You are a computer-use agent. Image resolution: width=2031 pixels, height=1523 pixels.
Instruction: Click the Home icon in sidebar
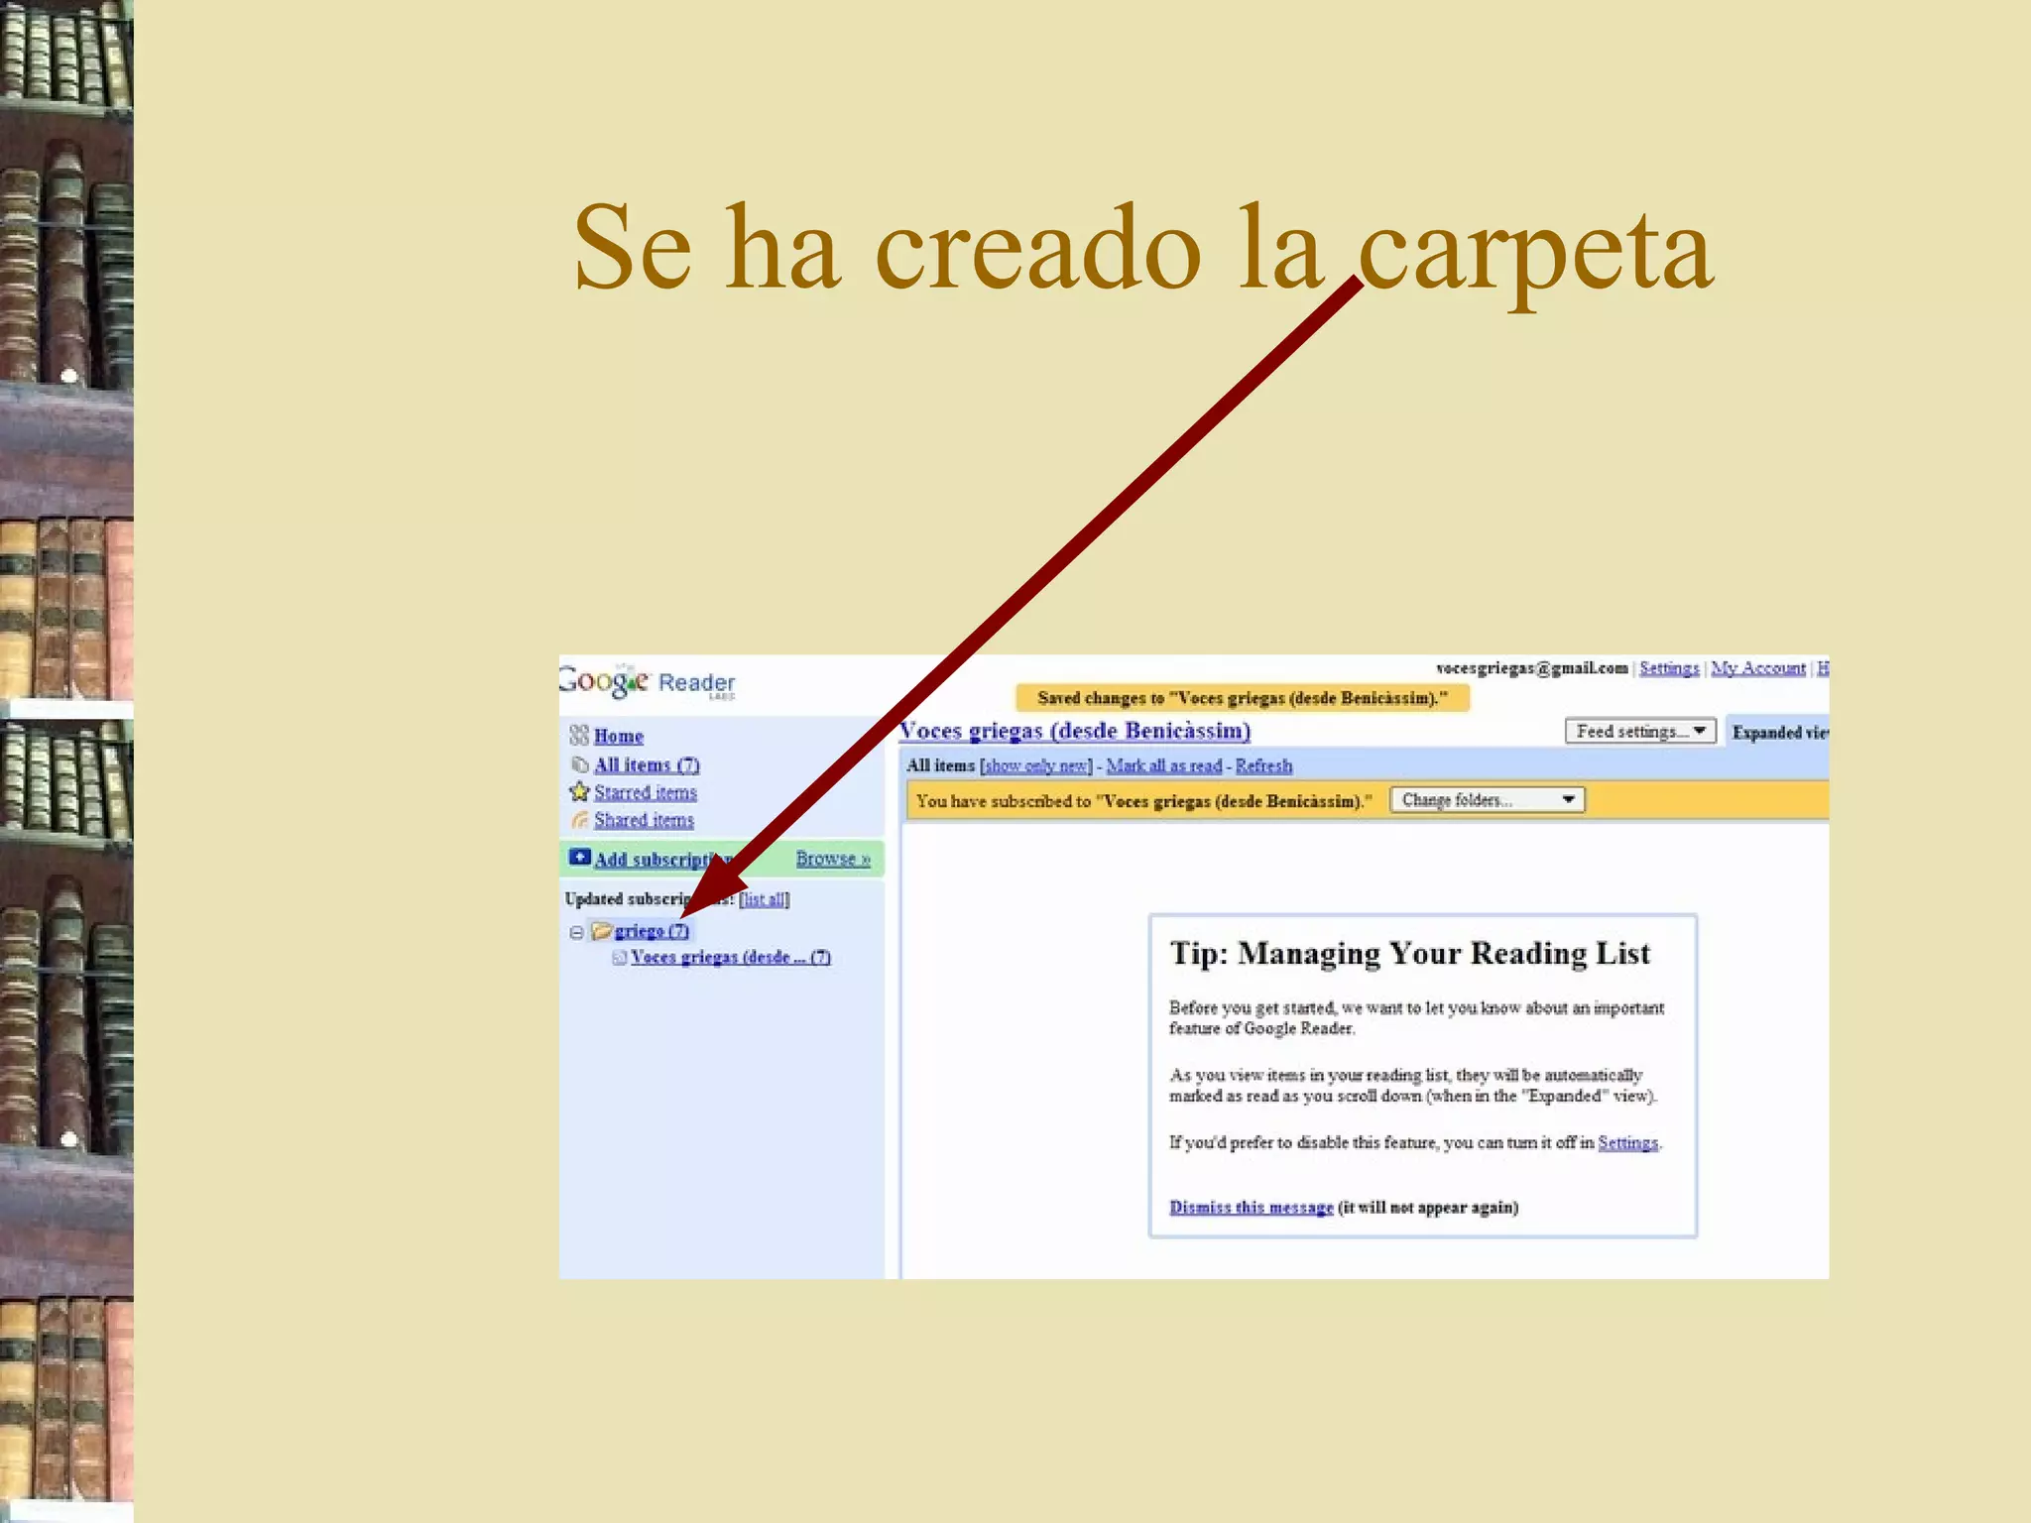pyautogui.click(x=579, y=736)
